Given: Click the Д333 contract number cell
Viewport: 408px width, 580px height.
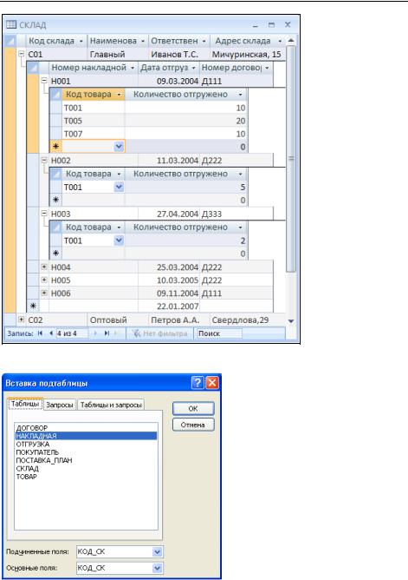Looking at the screenshot, I should [x=236, y=214].
